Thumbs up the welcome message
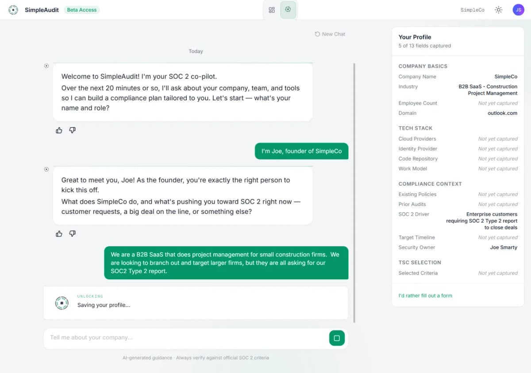The height and width of the screenshot is (373, 531). pos(59,130)
